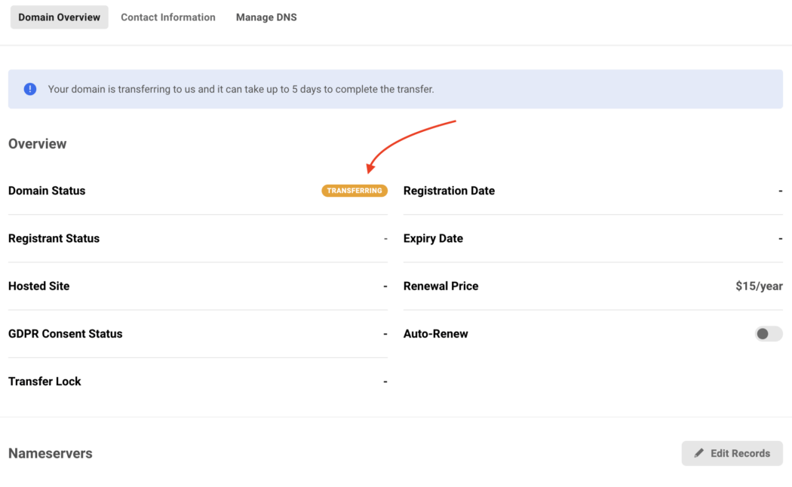Image resolution: width=792 pixels, height=487 pixels.
Task: Click the orange TRANSFERRING status badge
Action: point(355,191)
